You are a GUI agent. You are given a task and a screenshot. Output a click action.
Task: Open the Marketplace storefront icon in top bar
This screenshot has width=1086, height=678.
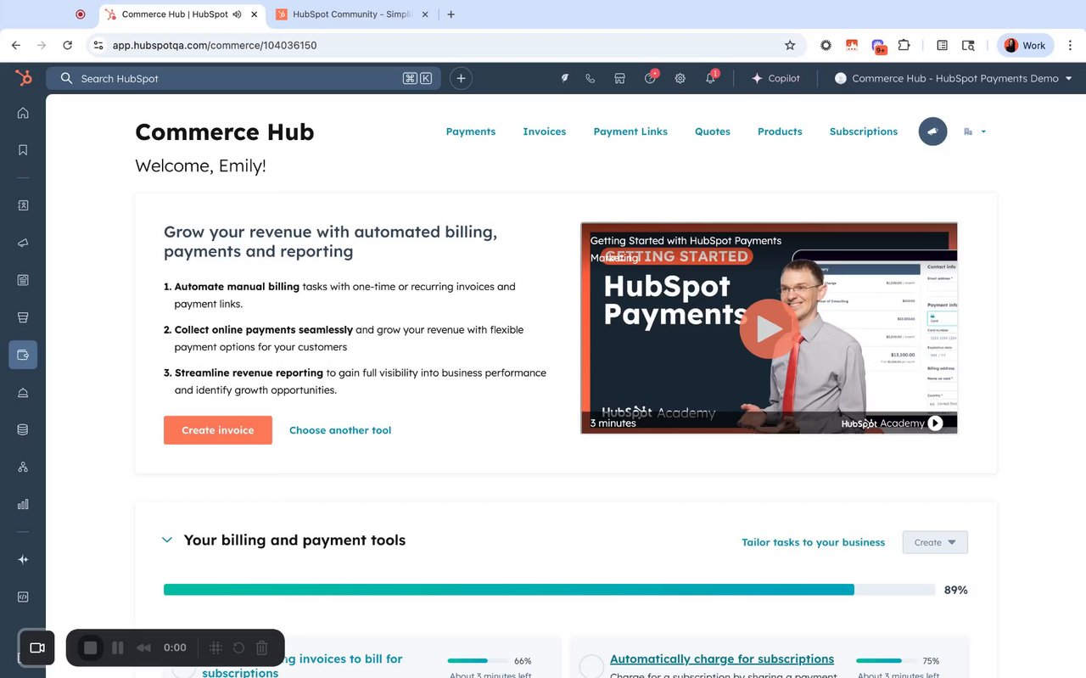pos(620,78)
